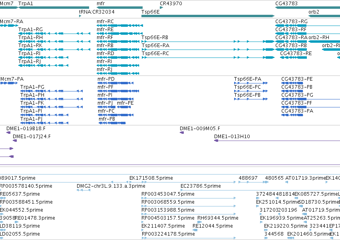Select transcript mfr-RJ
Image resolution: width=340 pixels, height=240 pixels.
(x=118, y=73)
